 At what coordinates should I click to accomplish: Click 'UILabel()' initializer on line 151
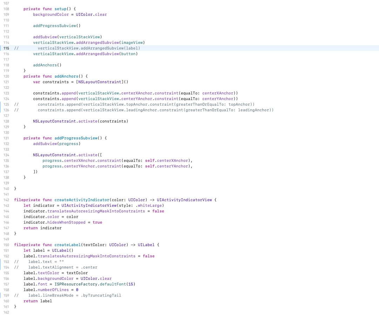63,250
